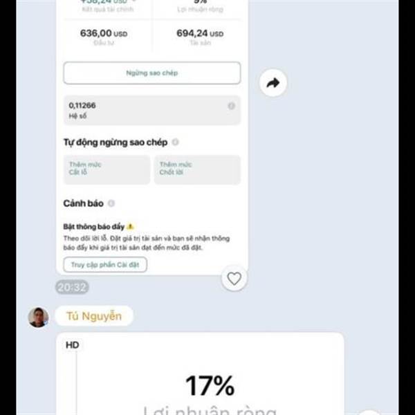Image resolution: width=415 pixels, height=415 pixels.
Task: Tap the heart reaction icon
Action: point(234,279)
